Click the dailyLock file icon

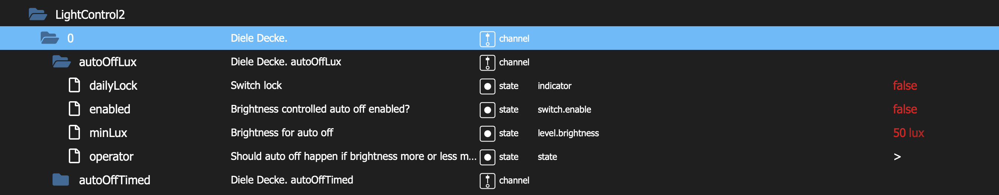pyautogui.click(x=74, y=85)
